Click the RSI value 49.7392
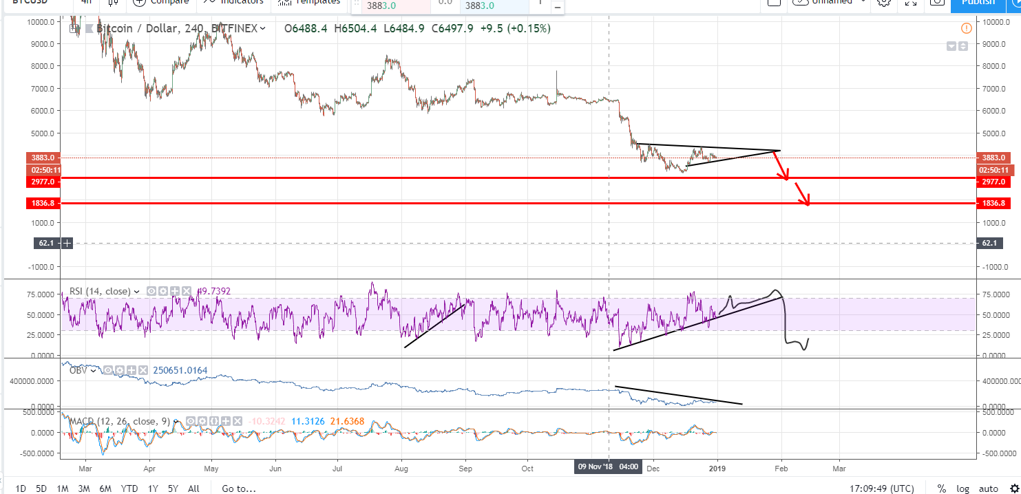 coord(213,291)
